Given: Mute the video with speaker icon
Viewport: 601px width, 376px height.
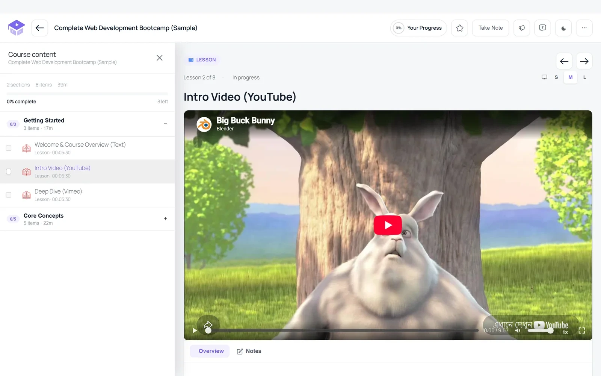Looking at the screenshot, I should pyautogui.click(x=518, y=331).
